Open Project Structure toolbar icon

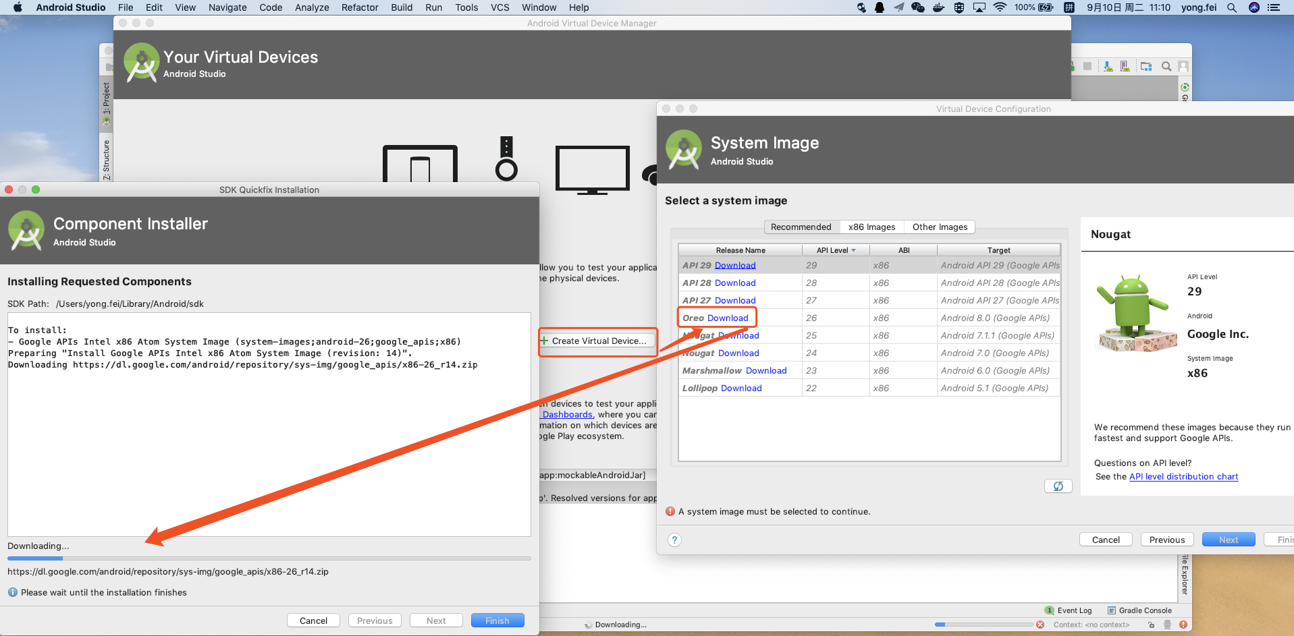coord(1146,66)
